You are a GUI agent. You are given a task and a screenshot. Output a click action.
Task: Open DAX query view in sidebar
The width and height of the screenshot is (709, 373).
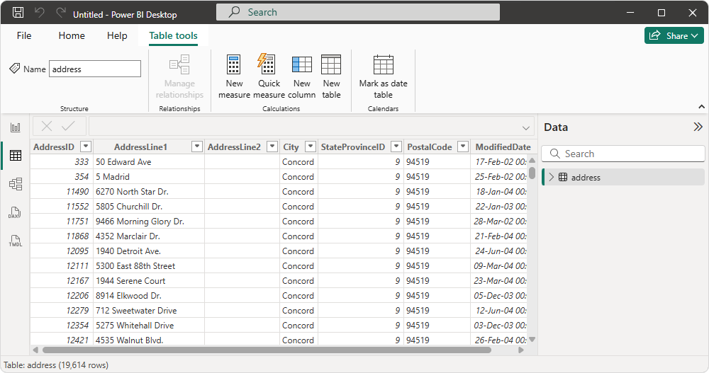click(16, 212)
